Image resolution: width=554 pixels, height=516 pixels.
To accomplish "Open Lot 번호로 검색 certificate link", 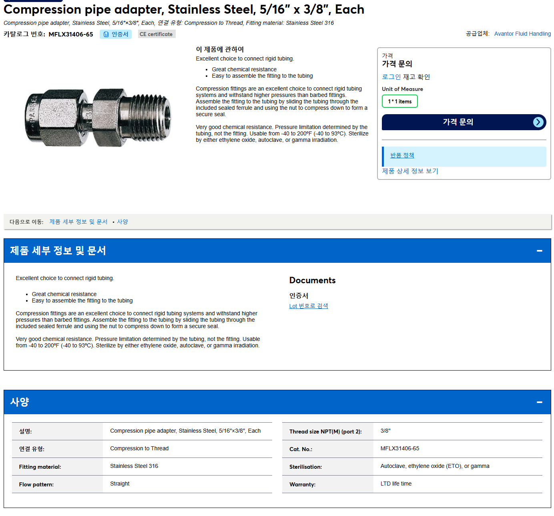I will pos(308,306).
